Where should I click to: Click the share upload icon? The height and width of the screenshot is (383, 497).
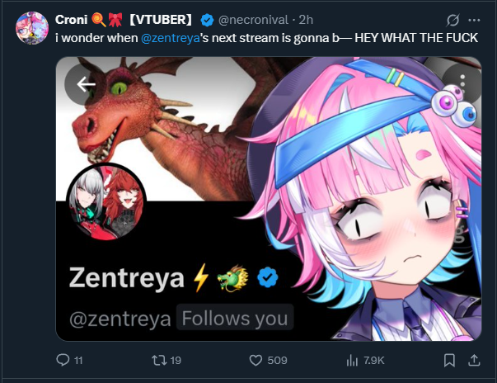click(x=474, y=360)
